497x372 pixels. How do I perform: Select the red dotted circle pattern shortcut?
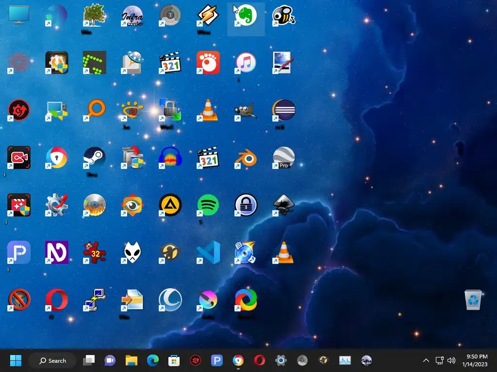click(x=19, y=62)
